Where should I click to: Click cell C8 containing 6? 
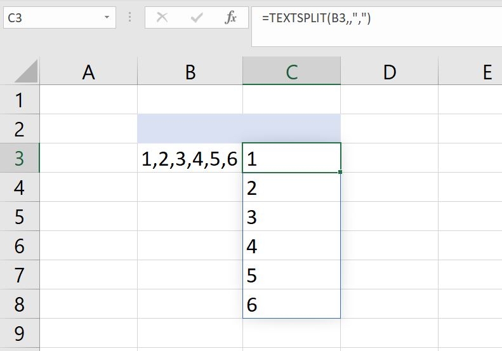[292, 304]
